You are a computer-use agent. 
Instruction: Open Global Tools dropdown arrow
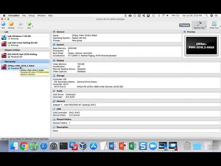click(x=220, y=26)
